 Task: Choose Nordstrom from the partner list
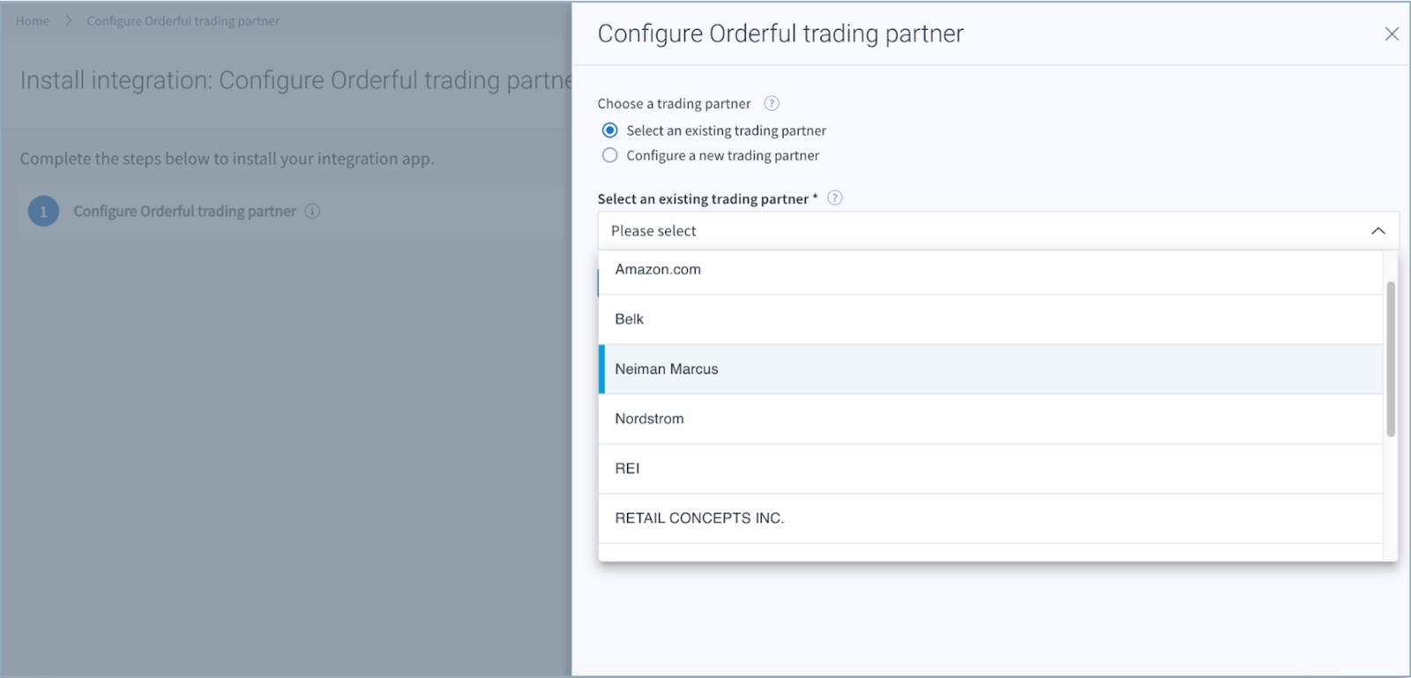[990, 419]
